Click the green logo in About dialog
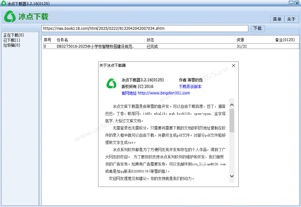 click(111, 83)
